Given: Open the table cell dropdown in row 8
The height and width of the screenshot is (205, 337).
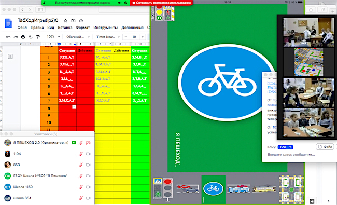Looking at the screenshot, I should click(x=74, y=107).
